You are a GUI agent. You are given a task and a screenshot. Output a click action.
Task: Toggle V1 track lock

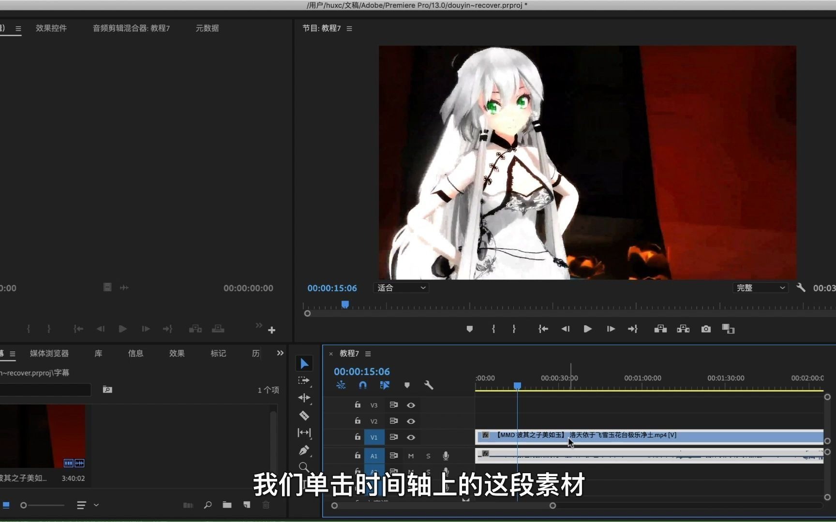tap(358, 437)
